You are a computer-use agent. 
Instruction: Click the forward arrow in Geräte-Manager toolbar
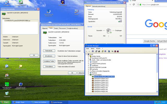point(89,51)
